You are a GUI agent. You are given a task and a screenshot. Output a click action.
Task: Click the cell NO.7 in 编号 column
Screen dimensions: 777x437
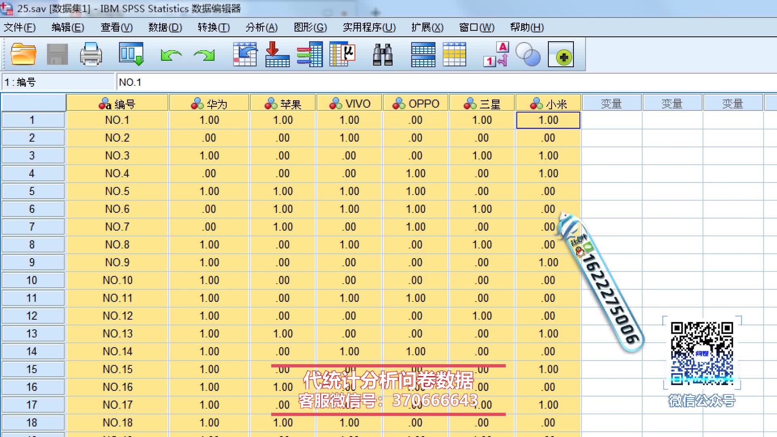coord(117,227)
